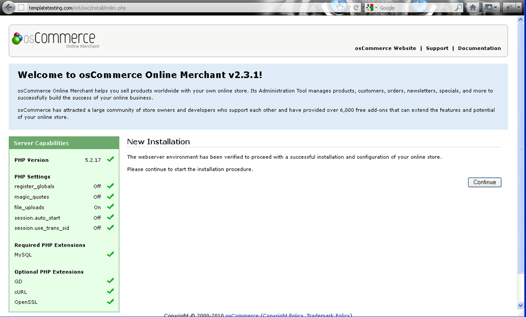Click the New Installation heading
The height and width of the screenshot is (317, 526).
click(158, 142)
